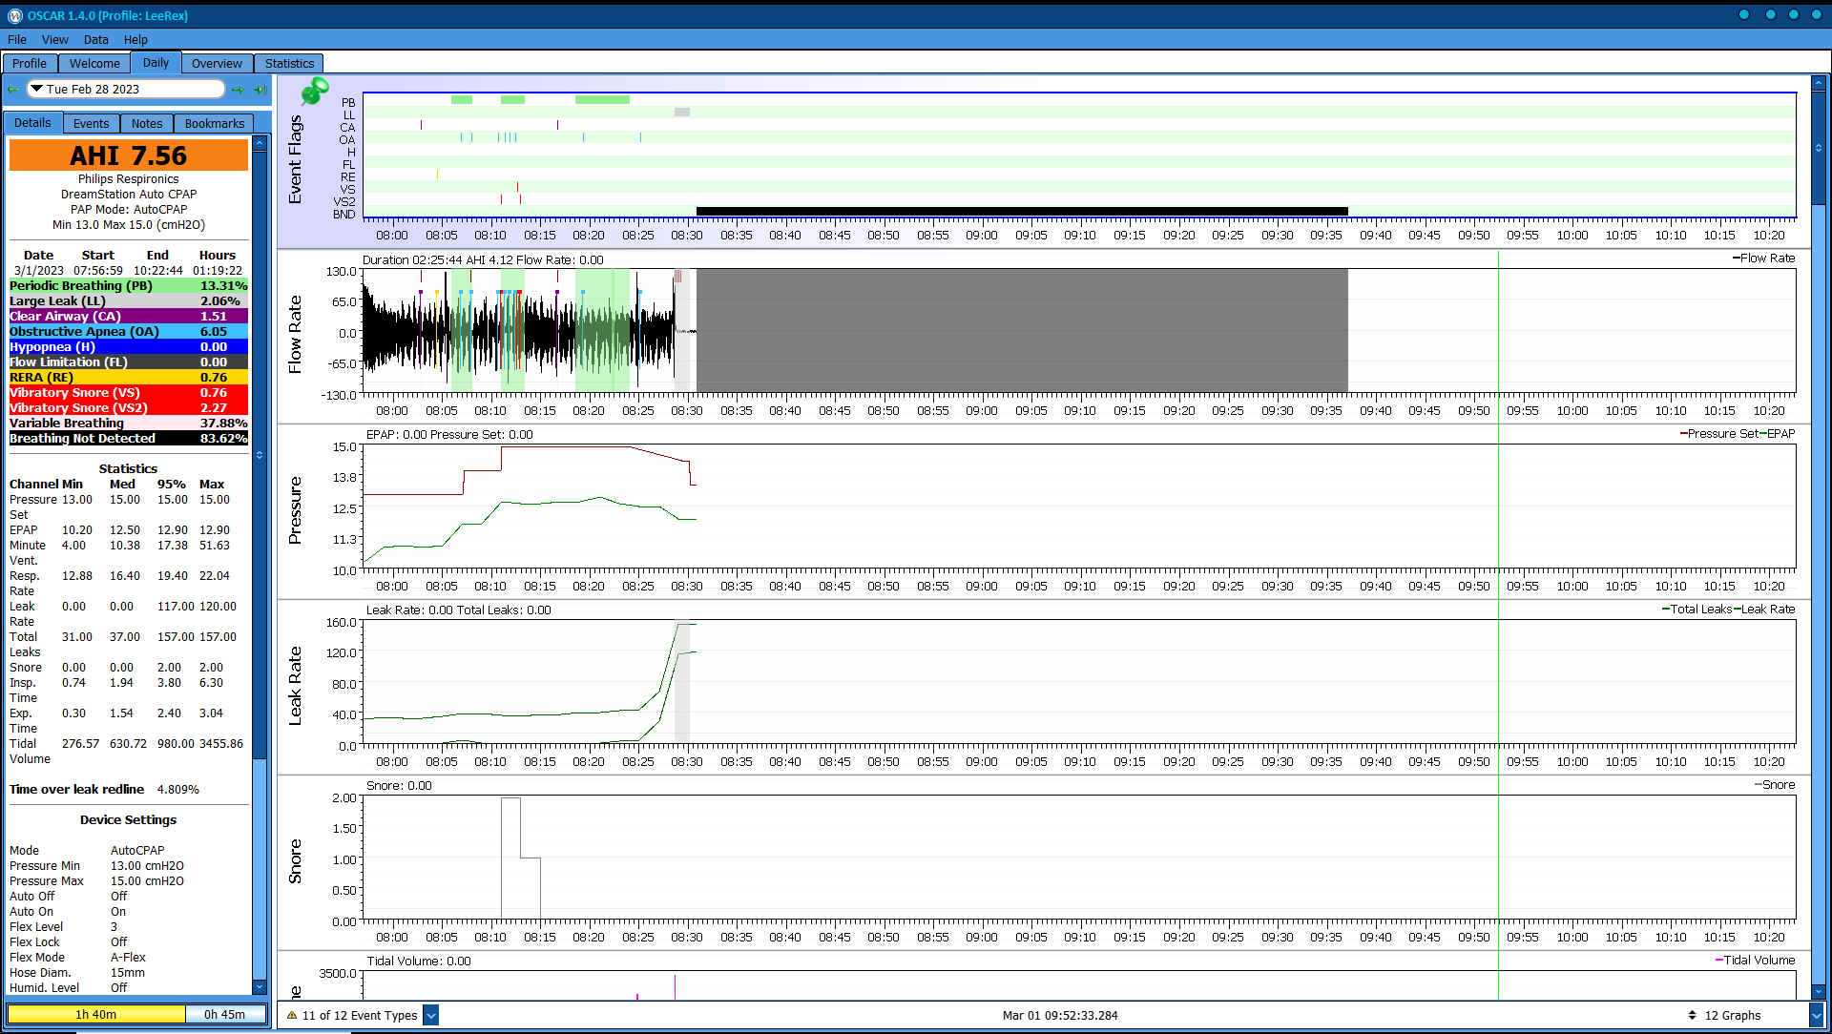This screenshot has height=1034, width=1832.
Task: Click the graph count stepper arrows
Action: pos(1692,1015)
